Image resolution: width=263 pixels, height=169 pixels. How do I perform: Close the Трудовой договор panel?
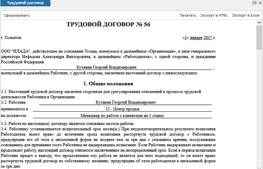(260, 3)
